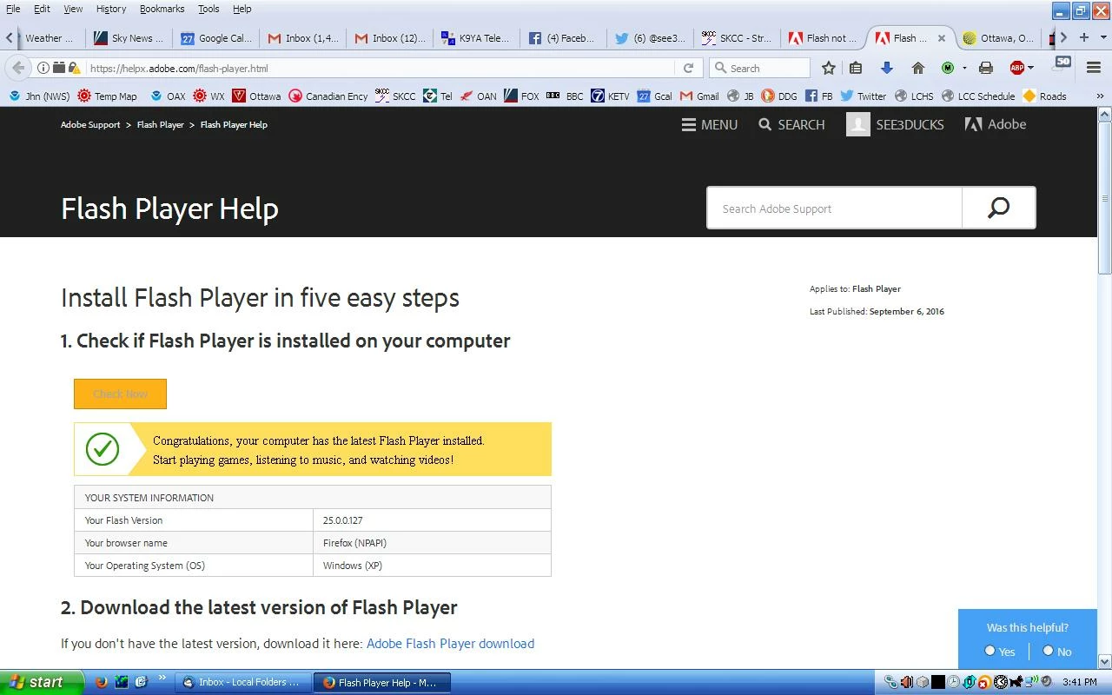1112x695 pixels.
Task: Click the magnifier search button beside Search Adobe Support
Action: click(x=998, y=208)
